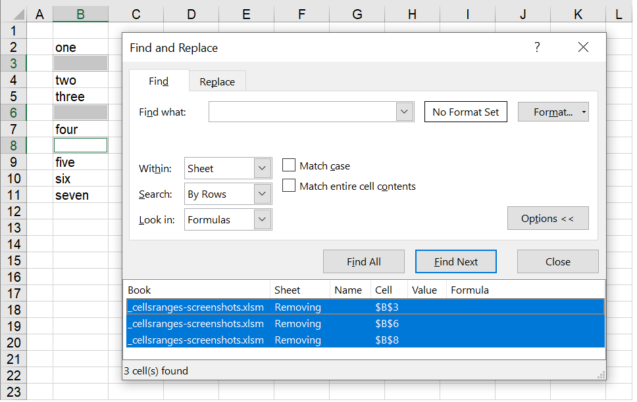Select row 8 header in the worksheet

tap(13, 146)
